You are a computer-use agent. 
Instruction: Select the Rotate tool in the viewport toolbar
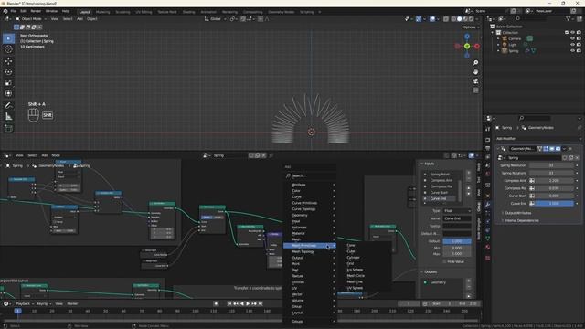(x=8, y=72)
